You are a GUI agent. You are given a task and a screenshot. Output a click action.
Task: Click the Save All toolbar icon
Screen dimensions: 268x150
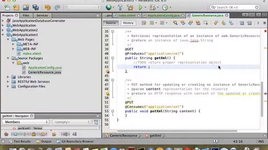(36, 7)
